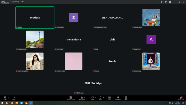This screenshot has width=186, height=105.
Task: Change layout with the grid View icon
Action: point(170,2)
